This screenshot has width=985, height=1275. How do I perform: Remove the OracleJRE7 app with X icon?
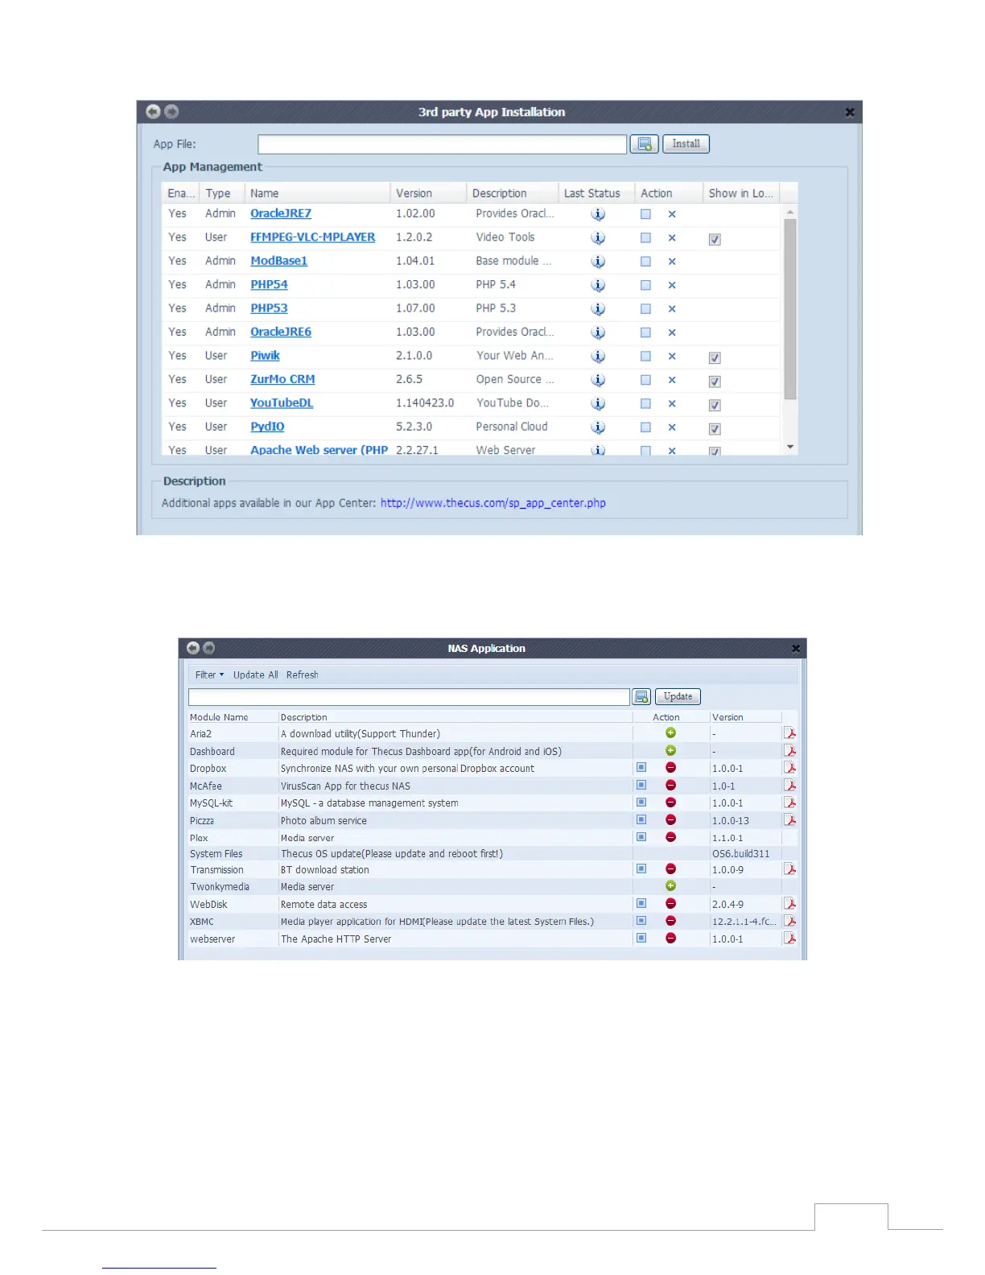[672, 214]
